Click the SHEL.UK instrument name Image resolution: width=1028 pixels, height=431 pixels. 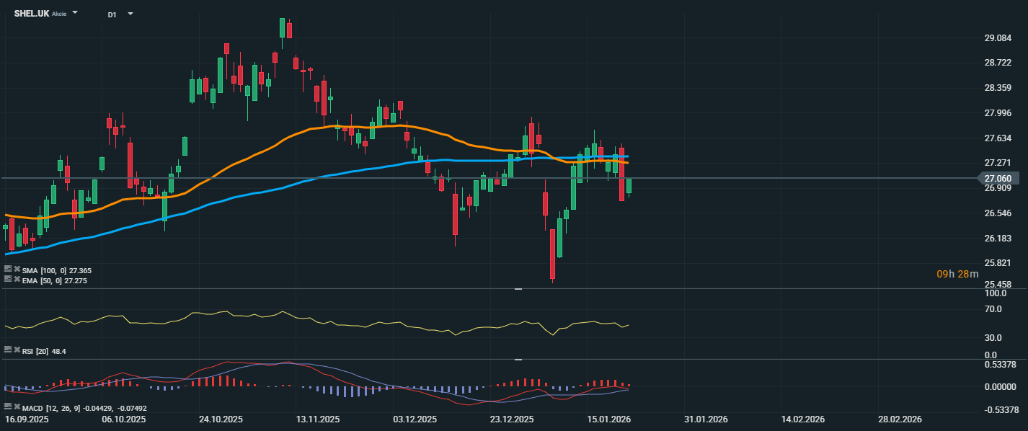click(x=32, y=14)
